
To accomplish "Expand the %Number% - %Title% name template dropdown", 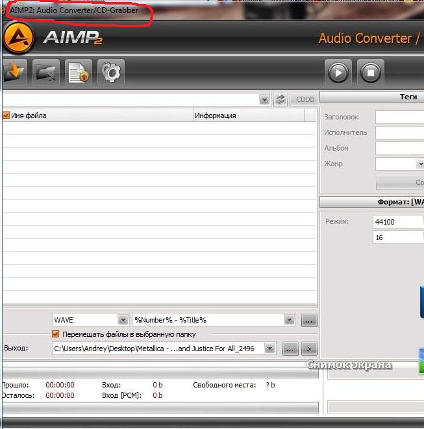I will click(289, 320).
